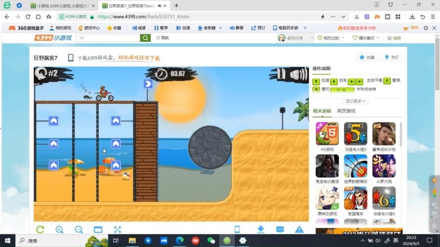Expand 显示更多 in the controls panel
The height and width of the screenshot is (247, 440).
(355, 101)
